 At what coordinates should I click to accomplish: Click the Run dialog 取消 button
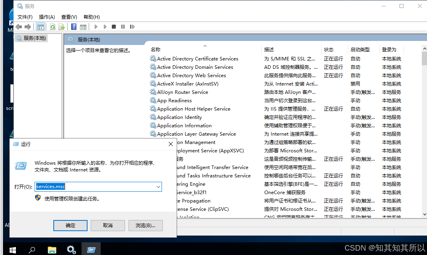point(108,225)
